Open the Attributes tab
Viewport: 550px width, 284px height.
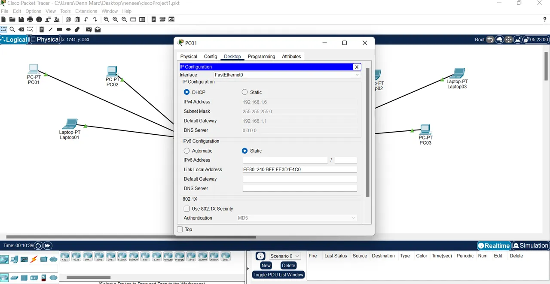pyautogui.click(x=291, y=57)
